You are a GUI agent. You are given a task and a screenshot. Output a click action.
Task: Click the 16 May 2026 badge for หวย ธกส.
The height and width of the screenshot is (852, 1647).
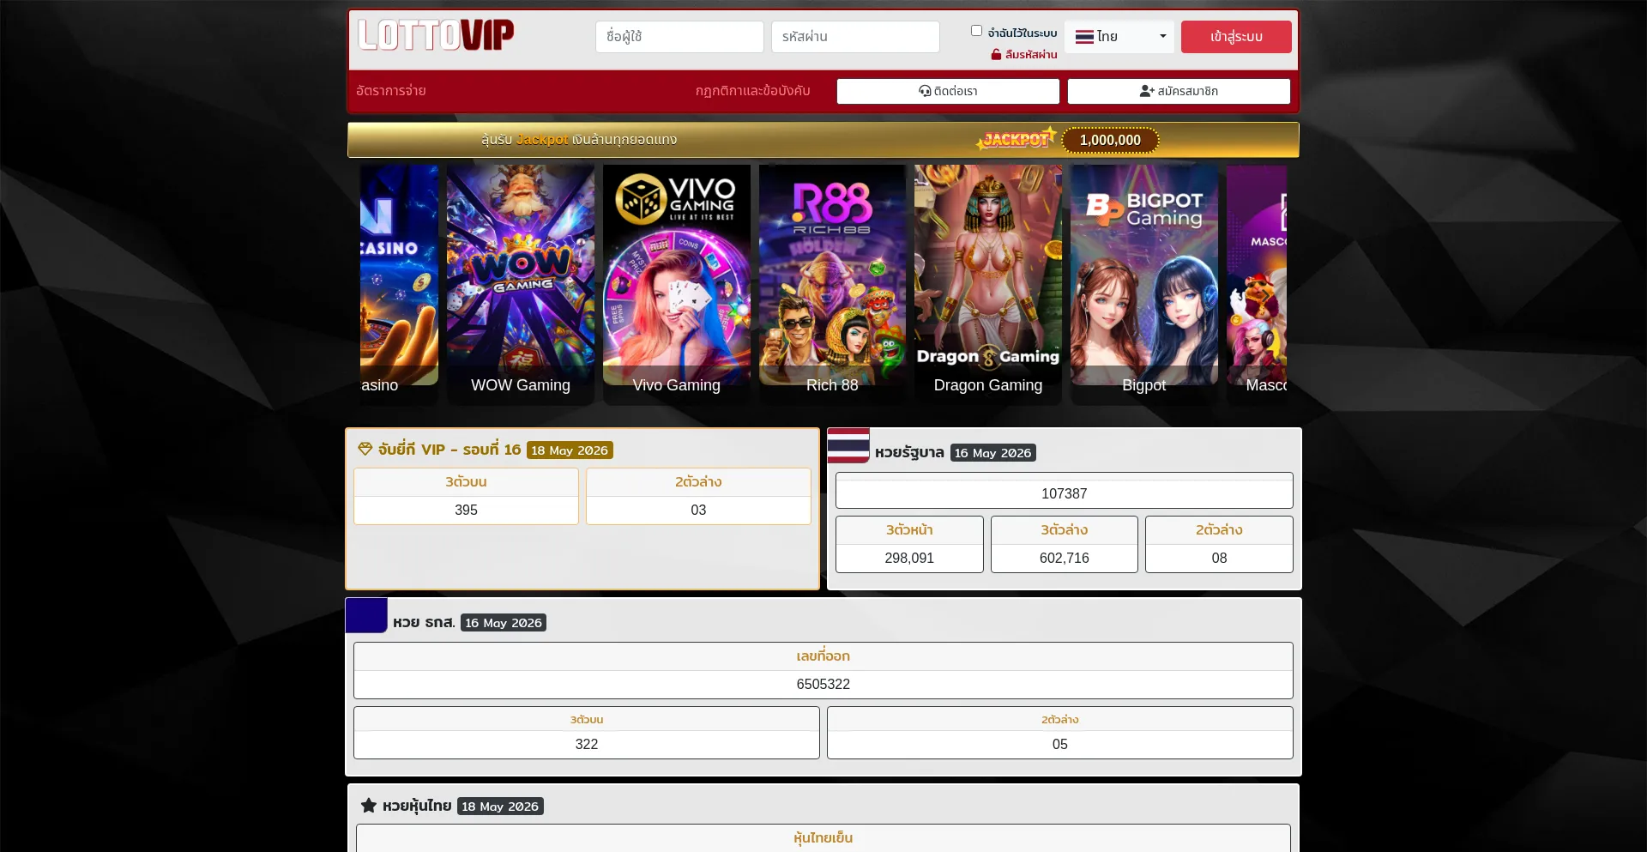pos(504,623)
